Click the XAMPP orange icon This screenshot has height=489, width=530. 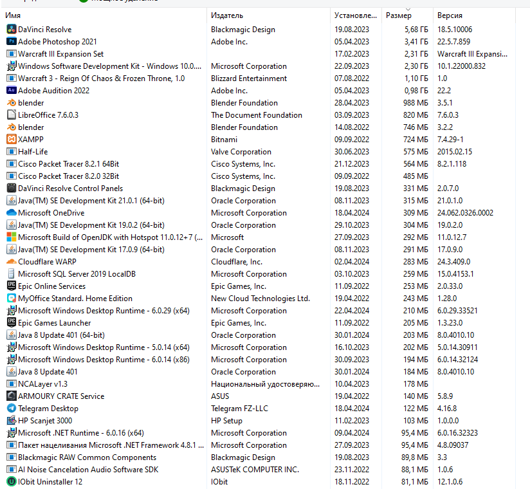[12, 140]
